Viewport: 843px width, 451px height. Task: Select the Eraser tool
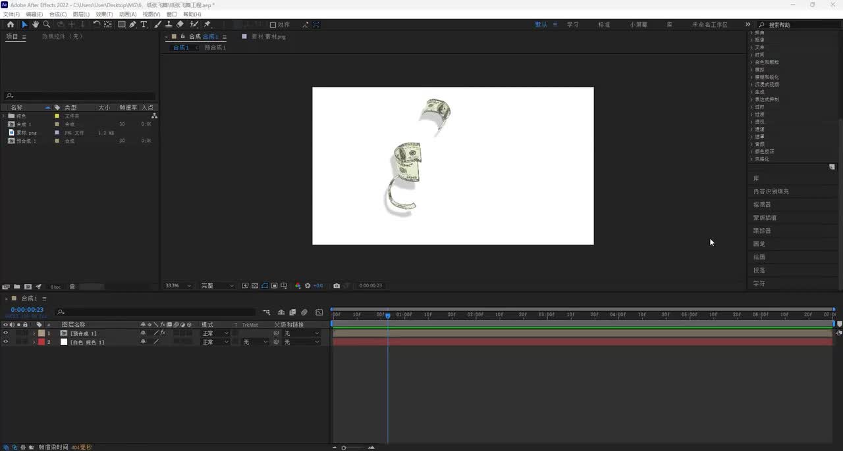click(x=180, y=24)
